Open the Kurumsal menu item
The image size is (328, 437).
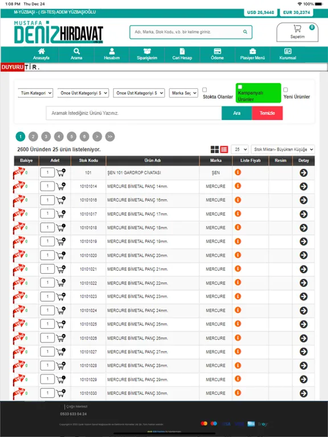point(288,54)
